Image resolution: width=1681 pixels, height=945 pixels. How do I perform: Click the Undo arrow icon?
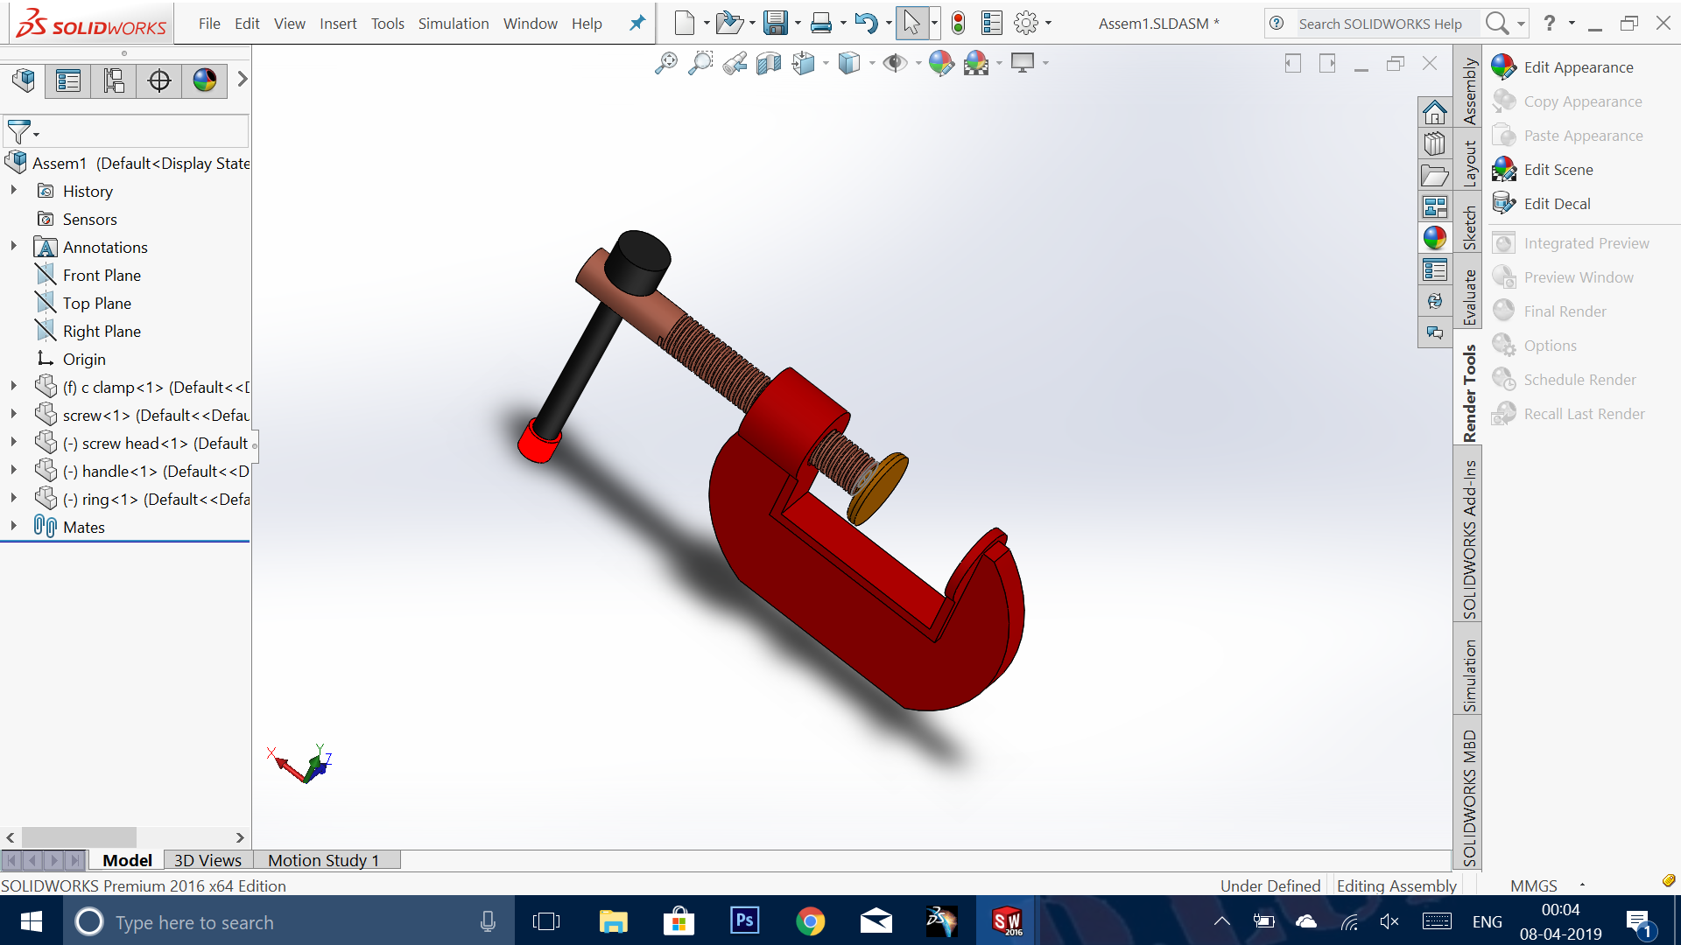click(x=865, y=24)
